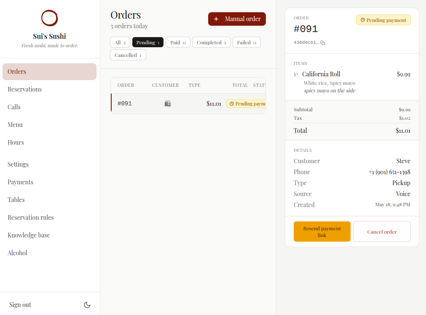Click the Subtotal amount $9.99
Viewport: 426px width, 315px height.
tap(405, 110)
